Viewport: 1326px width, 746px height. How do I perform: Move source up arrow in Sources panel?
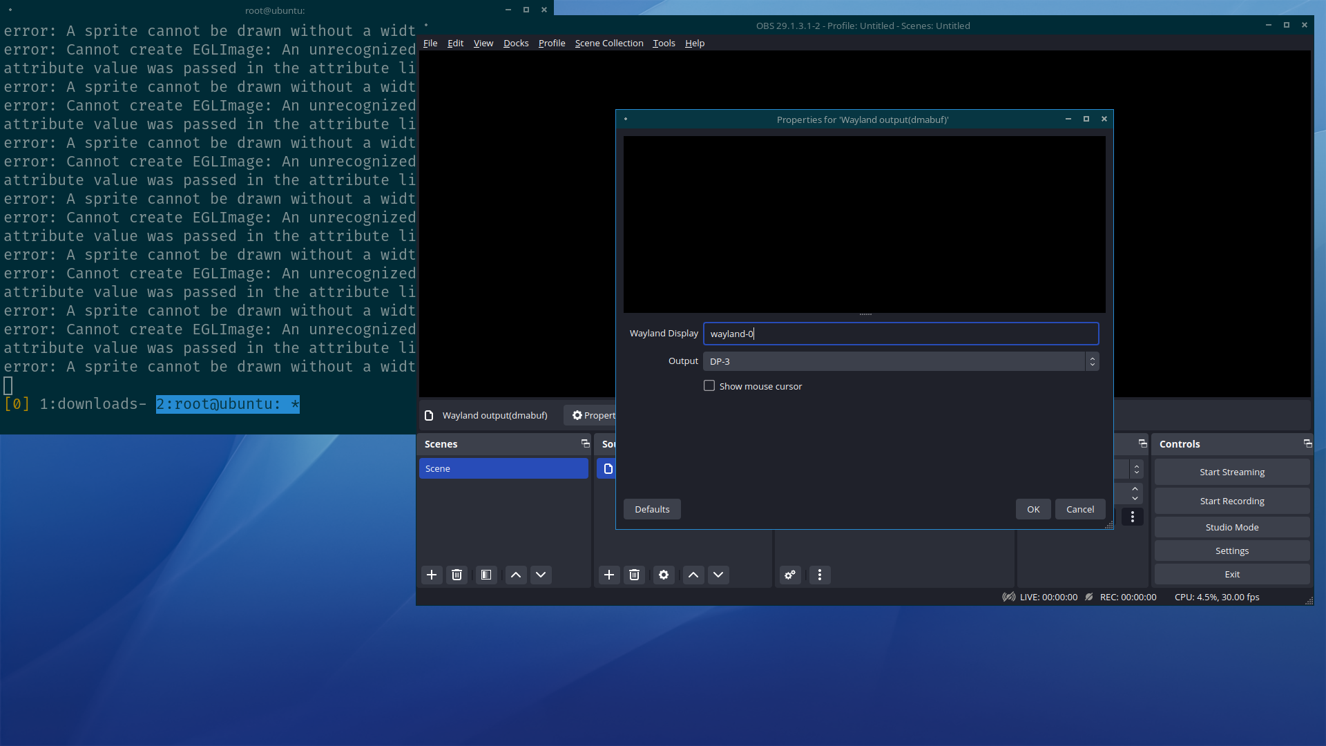point(693,575)
